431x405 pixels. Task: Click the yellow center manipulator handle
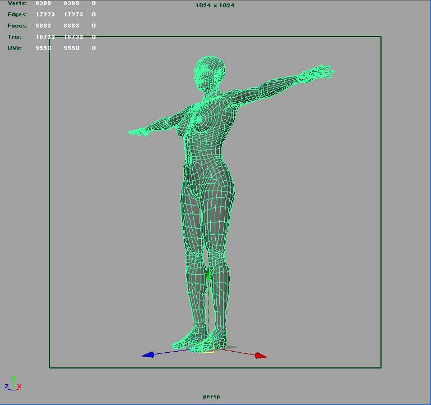(x=208, y=351)
